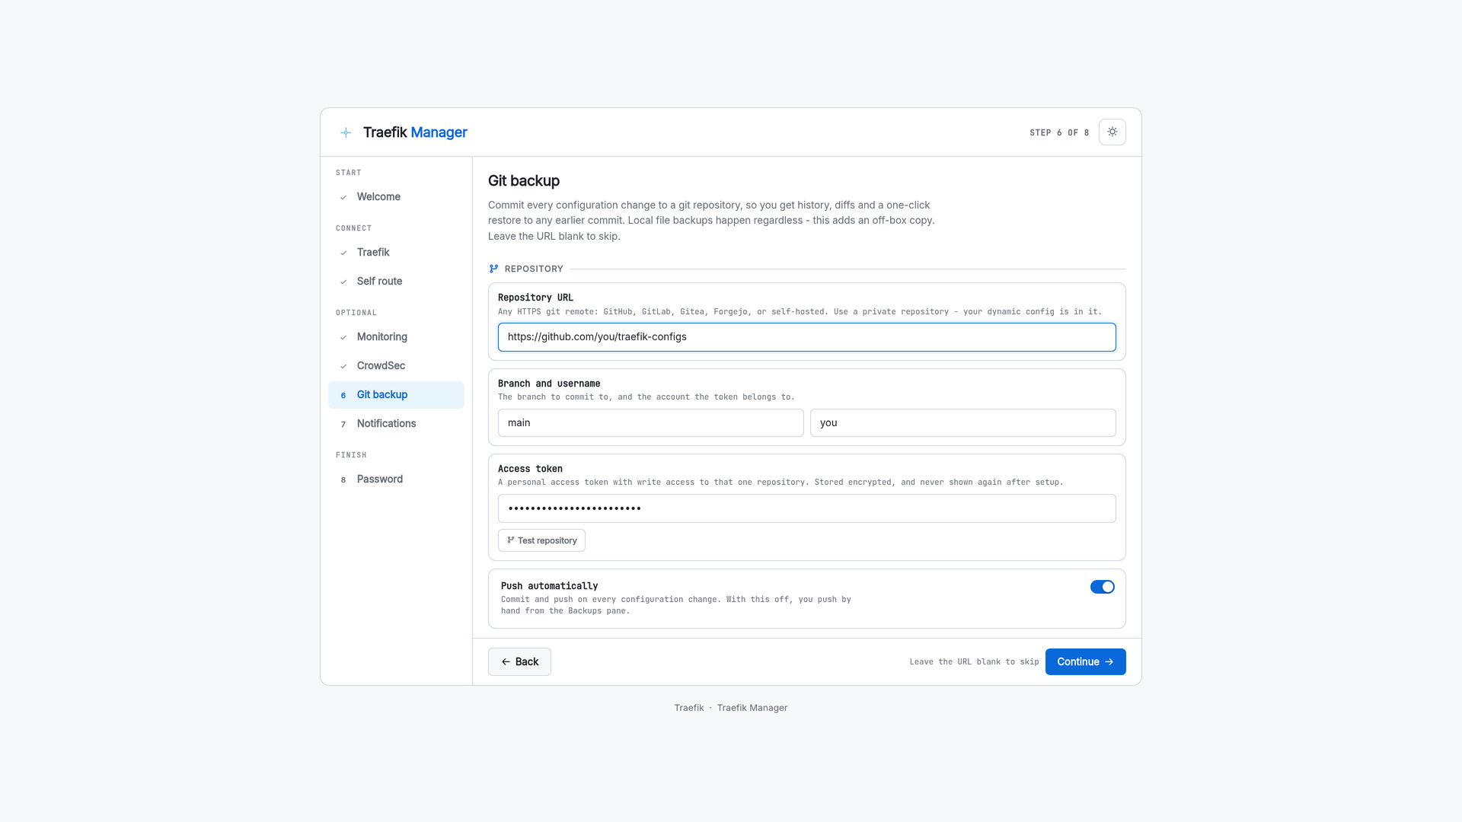
Task: Click the Push automatically label
Action: click(x=549, y=586)
